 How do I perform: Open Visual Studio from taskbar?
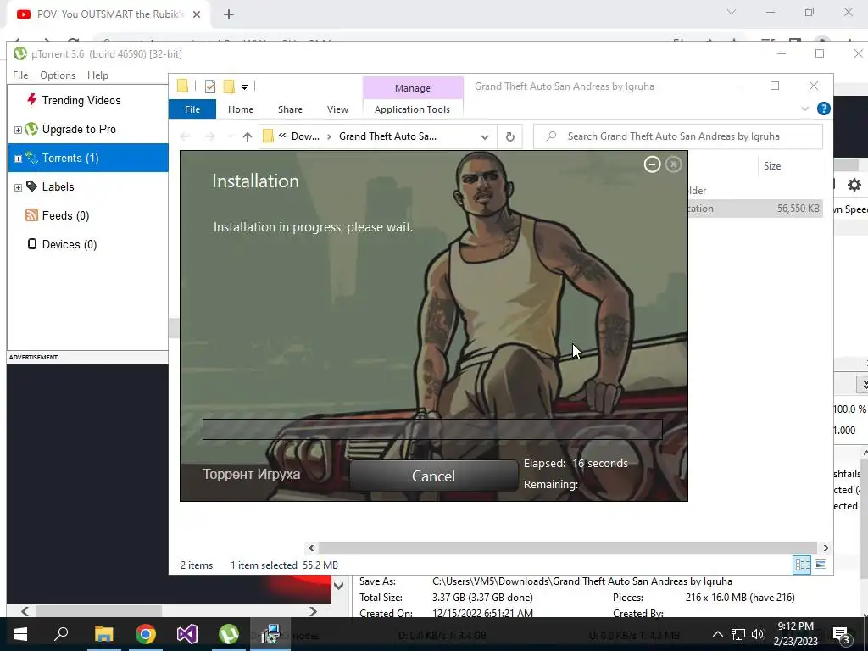point(187,634)
